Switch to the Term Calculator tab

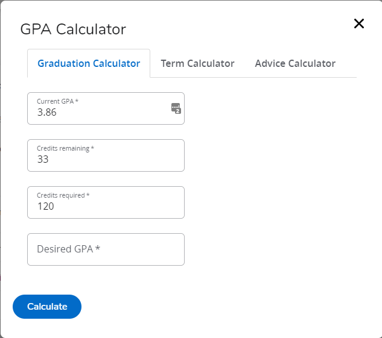click(x=197, y=63)
